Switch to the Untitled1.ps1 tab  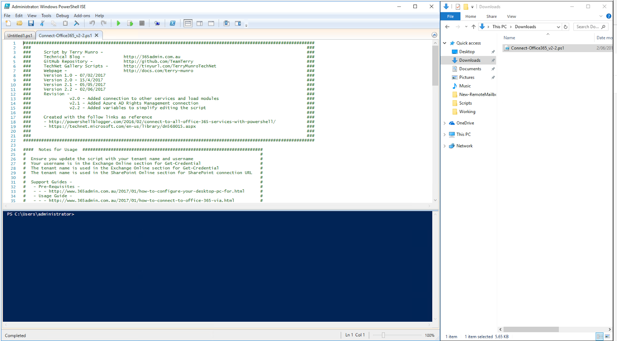coord(20,35)
